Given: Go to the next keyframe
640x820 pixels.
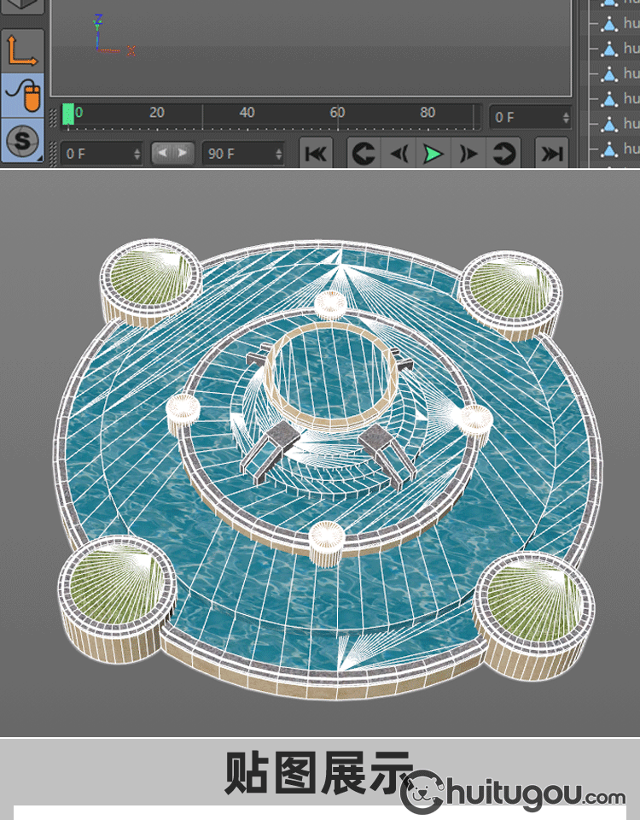Looking at the screenshot, I should [503, 154].
